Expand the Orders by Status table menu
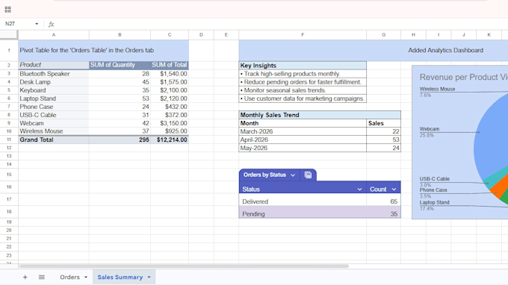 point(293,175)
